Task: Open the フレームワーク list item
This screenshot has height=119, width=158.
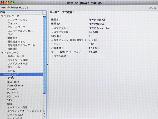Action: pyautogui.click(x=16, y=27)
